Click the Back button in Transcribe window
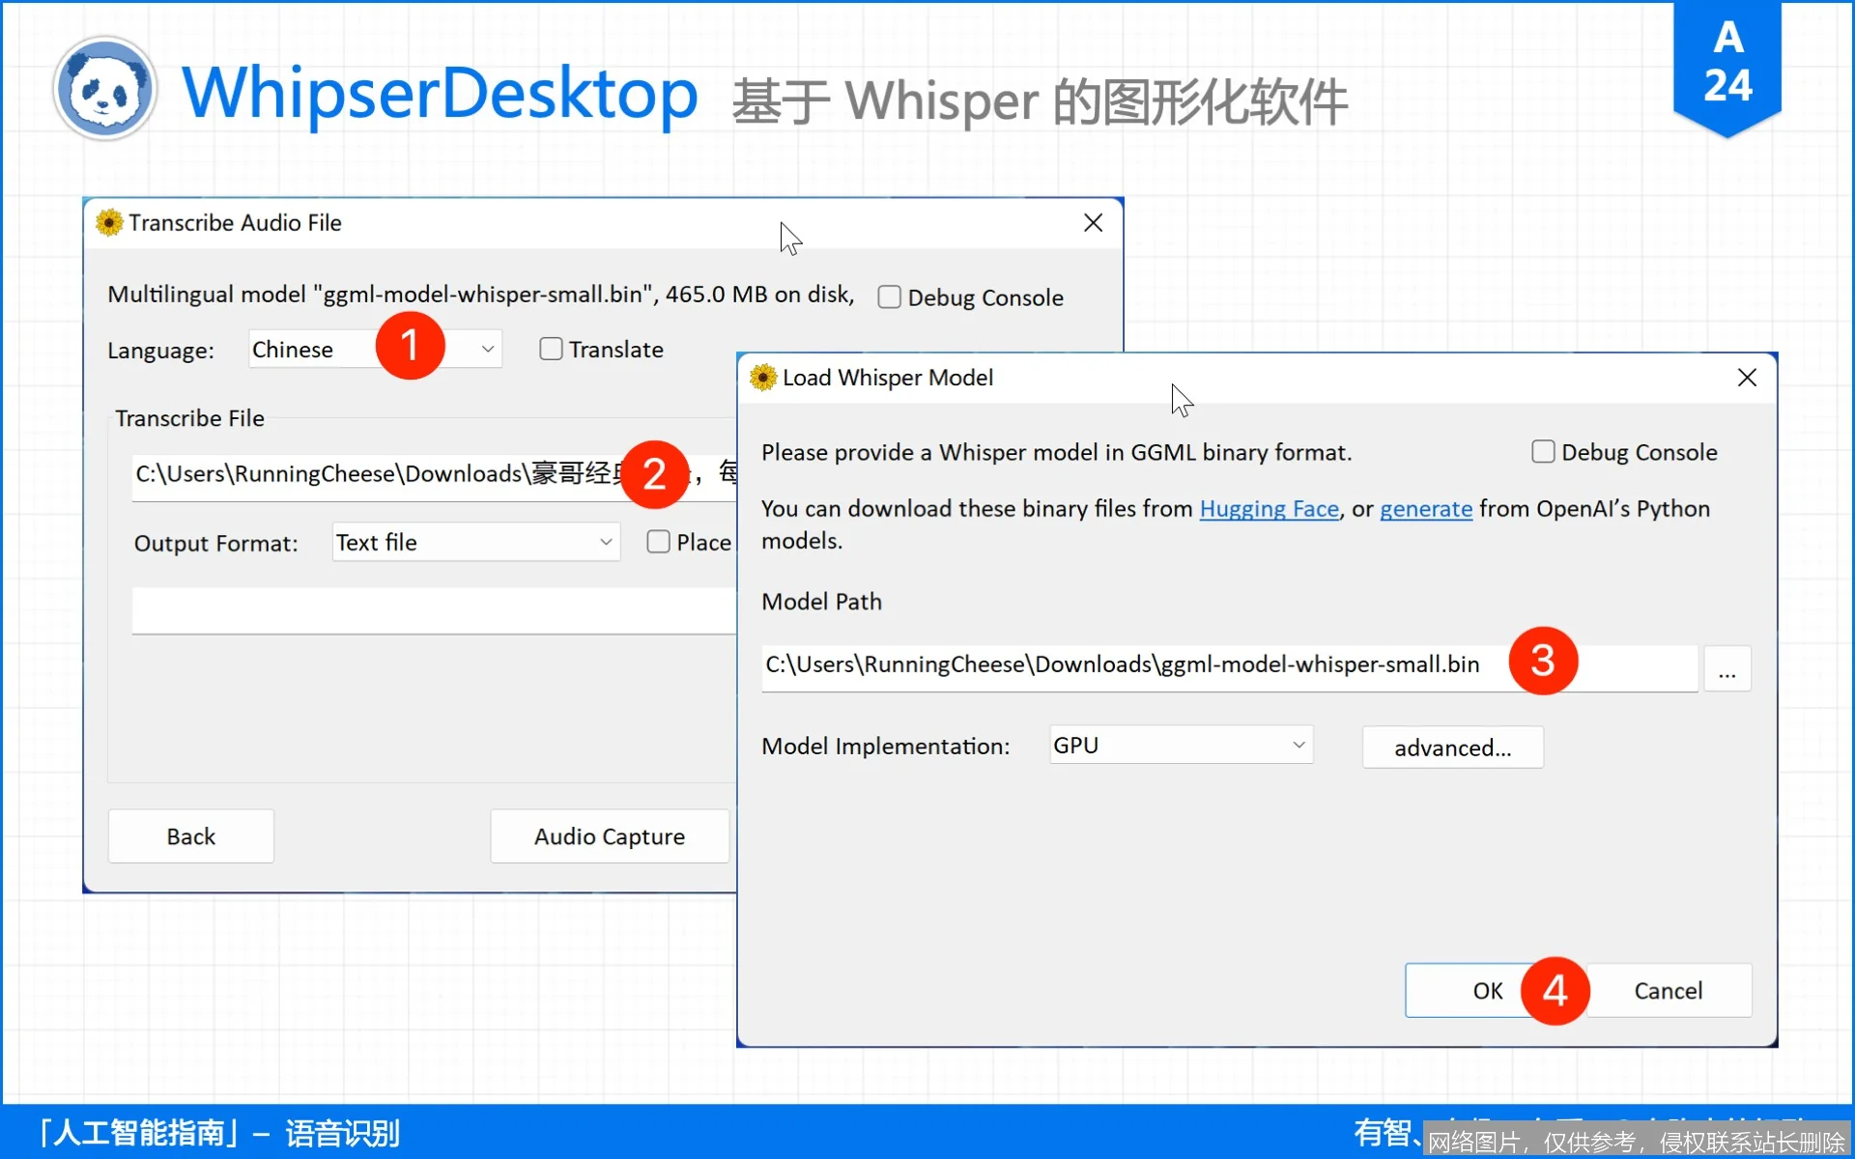This screenshot has height=1159, width=1855. [x=191, y=836]
